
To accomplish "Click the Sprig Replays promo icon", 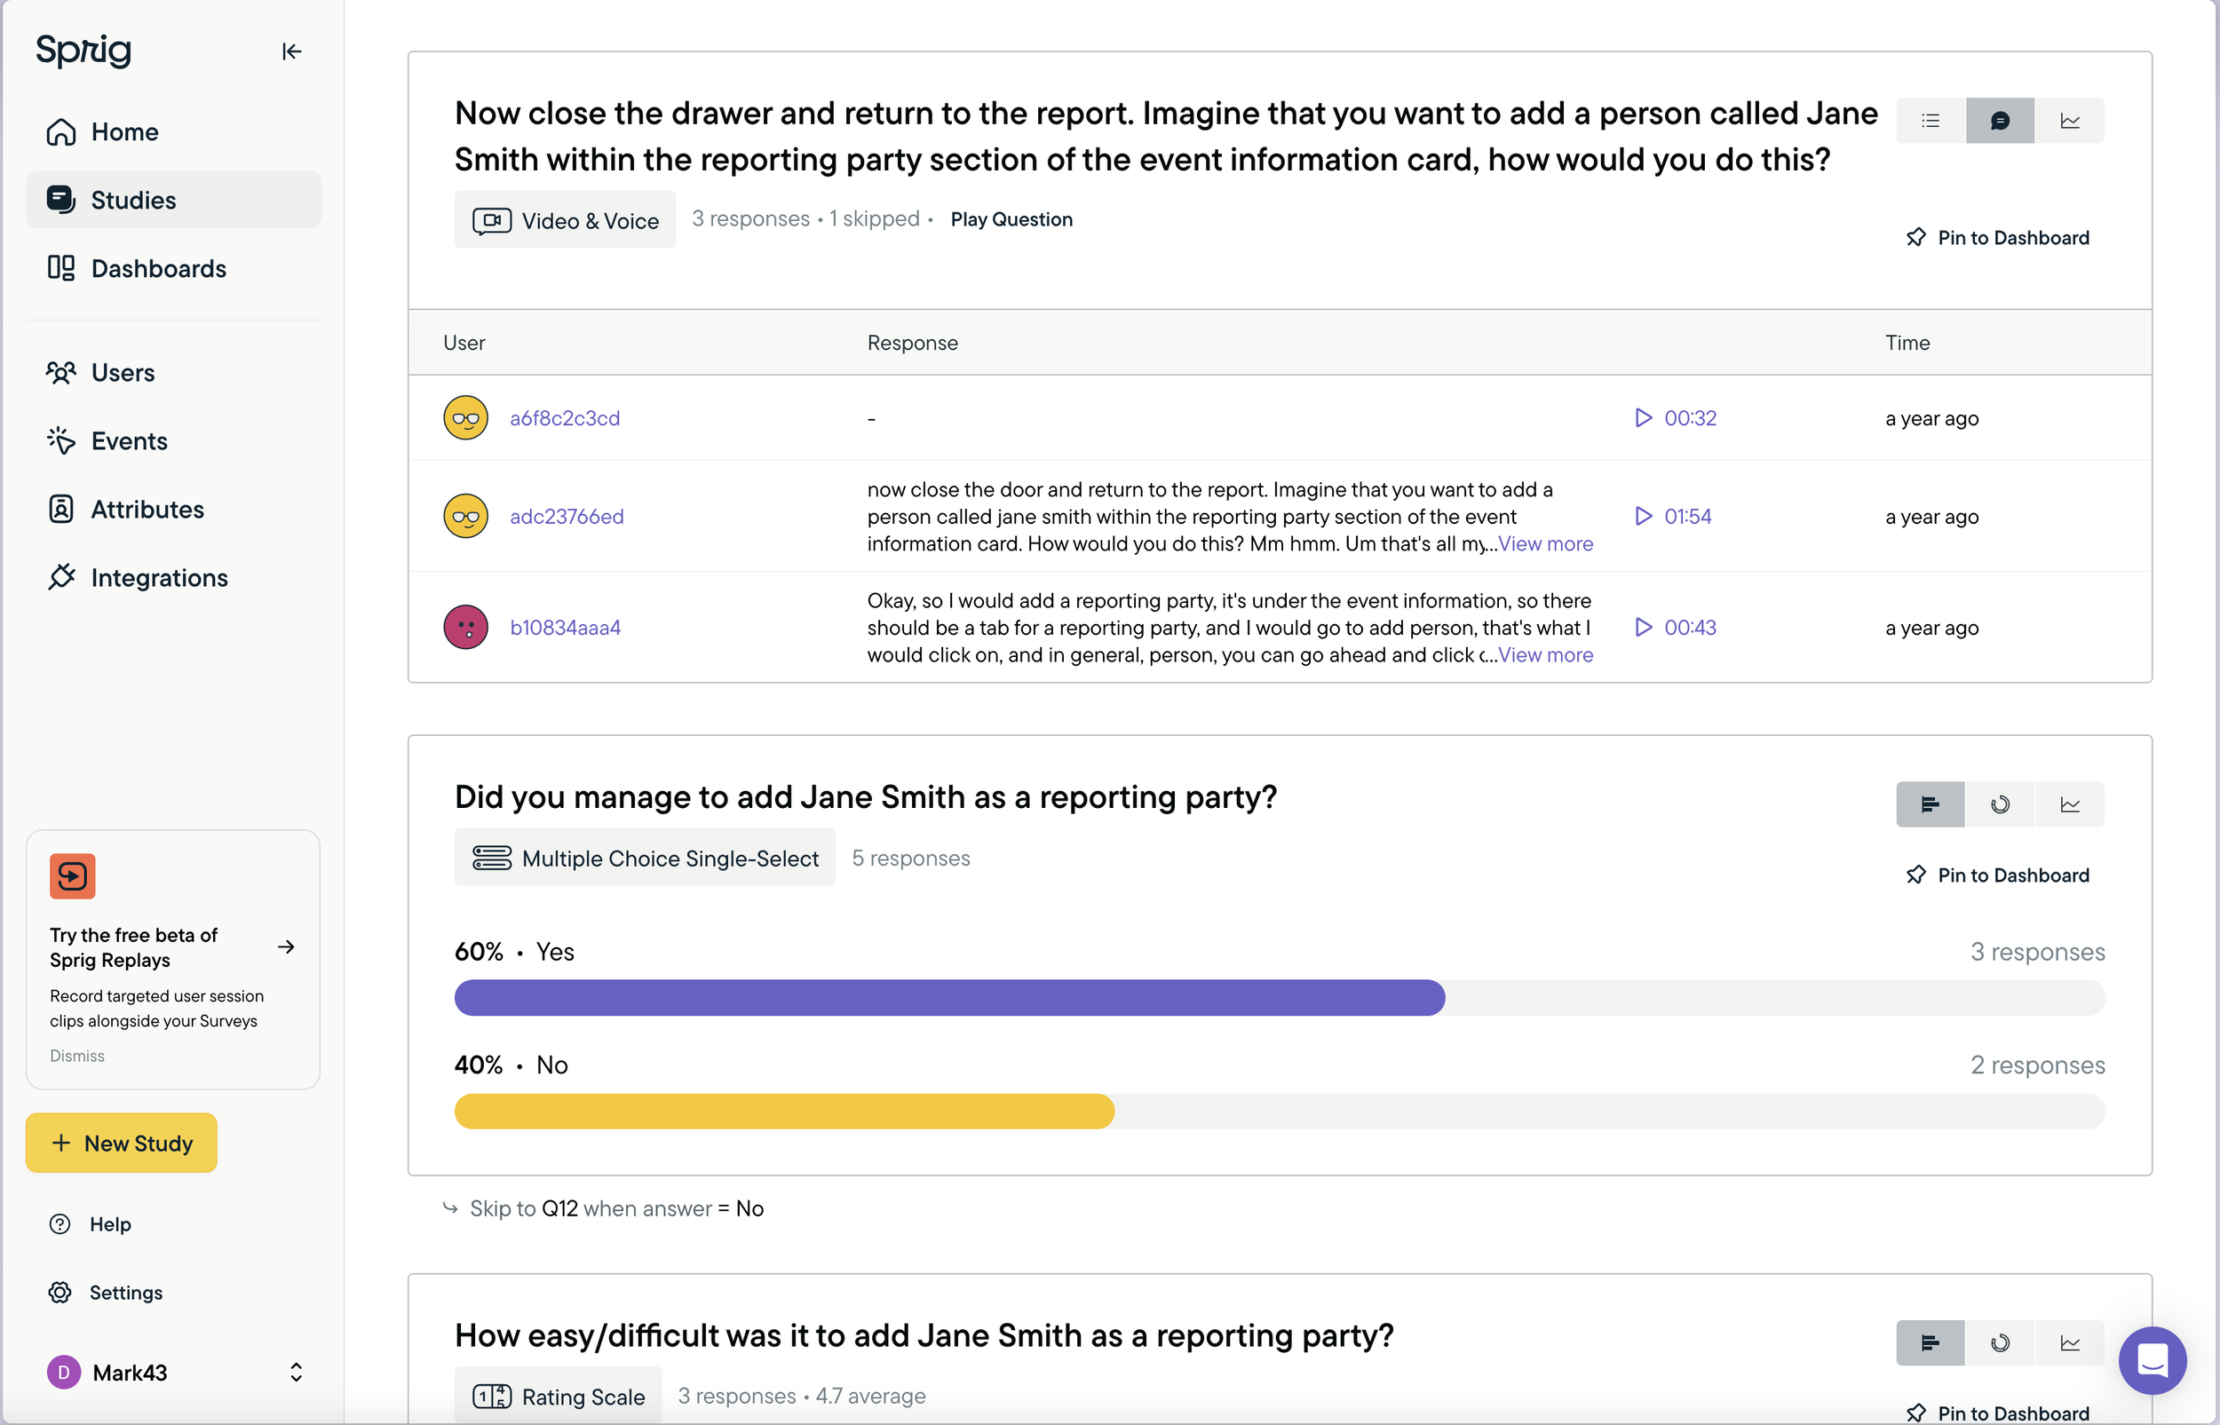I will 72,875.
